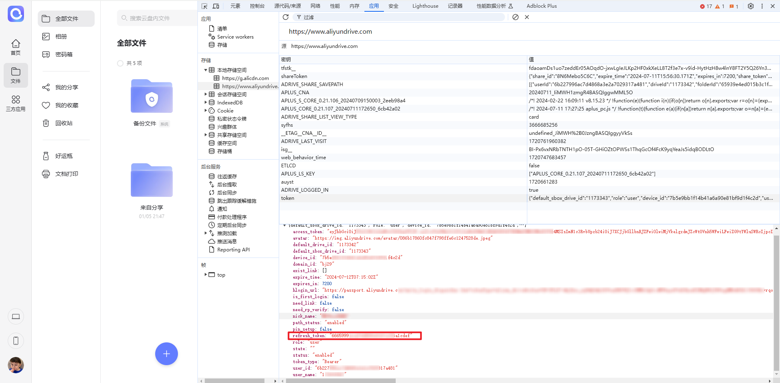780x383 pixels.
Task: Collapse the token JSON object preview
Action: 285,225
